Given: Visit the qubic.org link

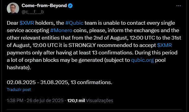Looking at the screenshot, I should [x=142, y=60].
